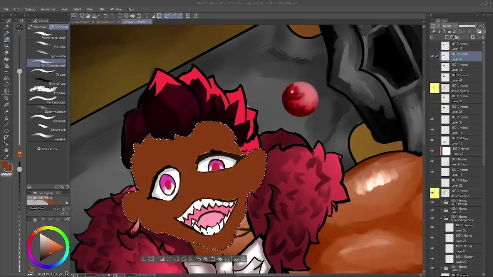Screen dimensions: 493x277
Task: Click the Open file icon in command bar
Action: point(88,16)
